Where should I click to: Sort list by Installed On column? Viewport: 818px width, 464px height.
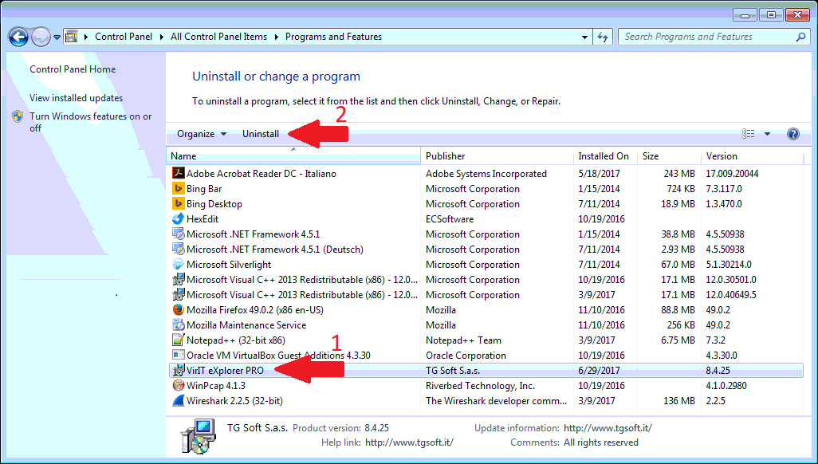pyautogui.click(x=605, y=155)
